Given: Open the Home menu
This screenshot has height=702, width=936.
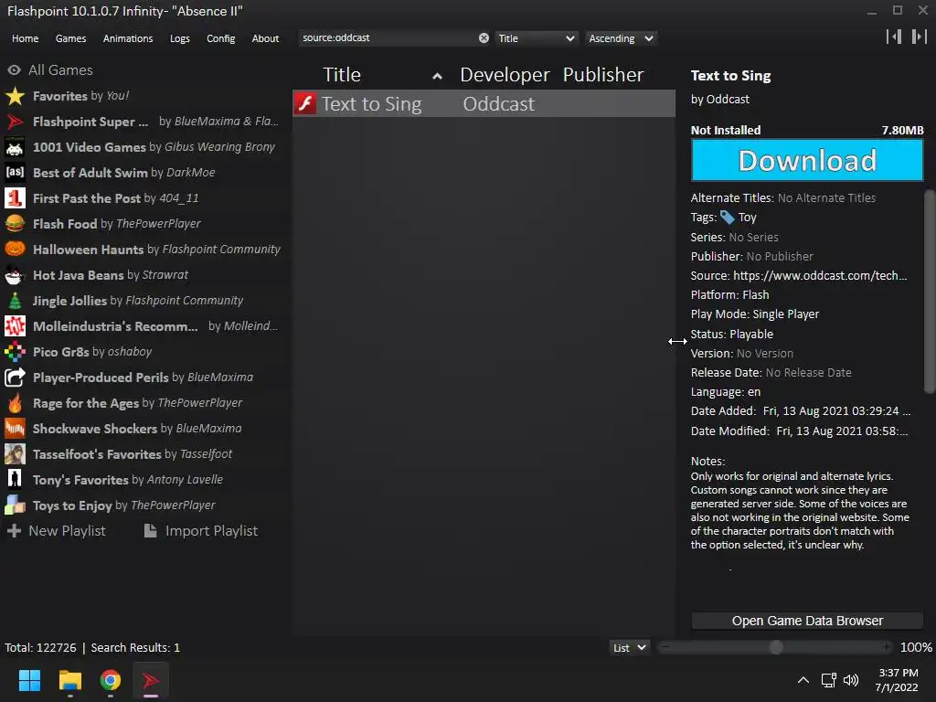Looking at the screenshot, I should pyautogui.click(x=25, y=38).
